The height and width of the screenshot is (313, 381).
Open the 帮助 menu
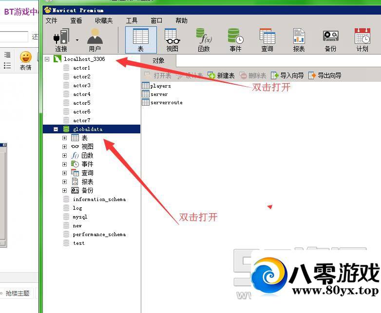click(182, 20)
